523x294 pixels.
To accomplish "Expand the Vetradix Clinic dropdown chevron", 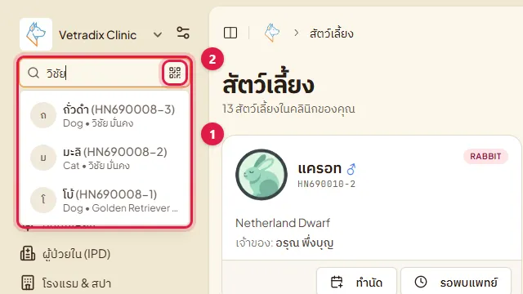I will (x=158, y=34).
